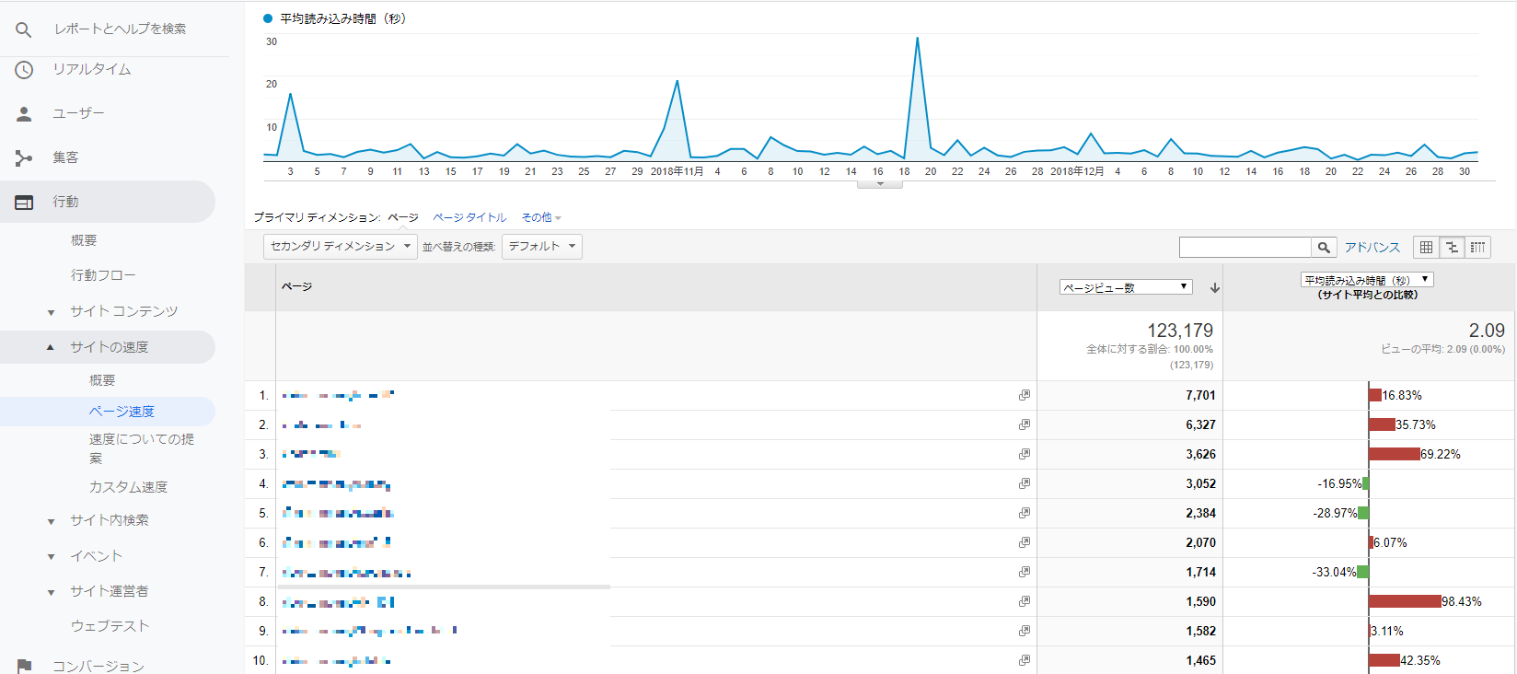Click the table filter search field

(x=1245, y=247)
